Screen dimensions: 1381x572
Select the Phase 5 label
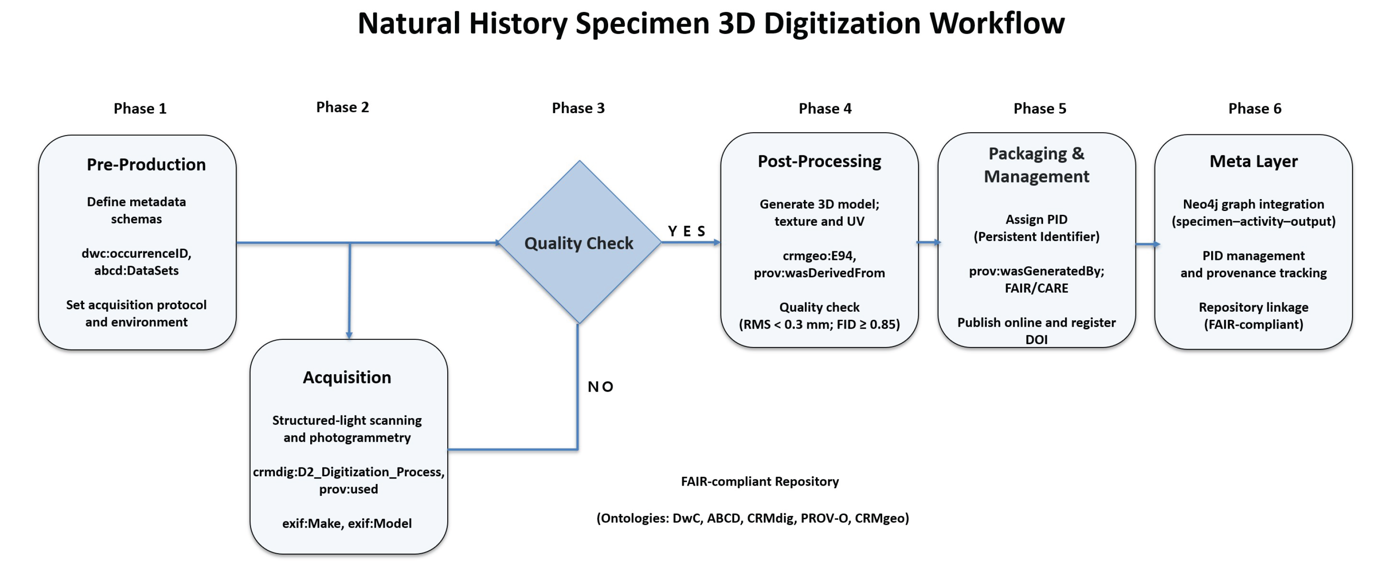1040,109
